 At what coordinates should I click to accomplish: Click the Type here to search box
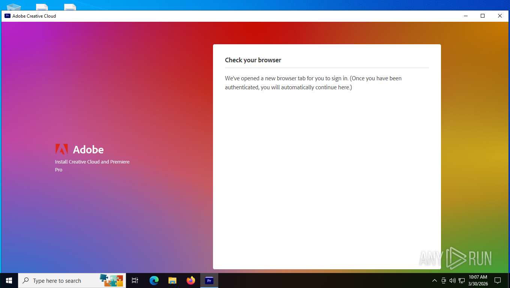[x=71, y=280]
